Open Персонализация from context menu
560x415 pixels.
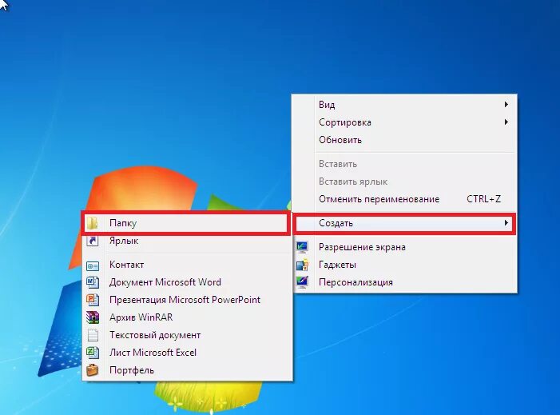point(404,282)
